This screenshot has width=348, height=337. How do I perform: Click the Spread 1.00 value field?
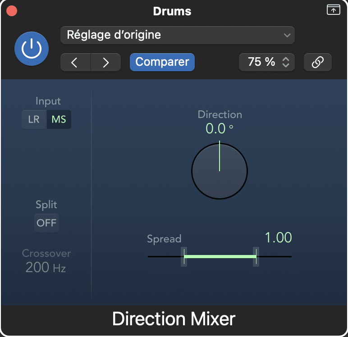(278, 237)
